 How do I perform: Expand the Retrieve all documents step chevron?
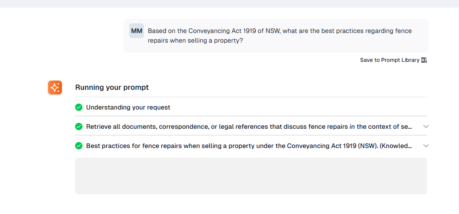tap(426, 126)
